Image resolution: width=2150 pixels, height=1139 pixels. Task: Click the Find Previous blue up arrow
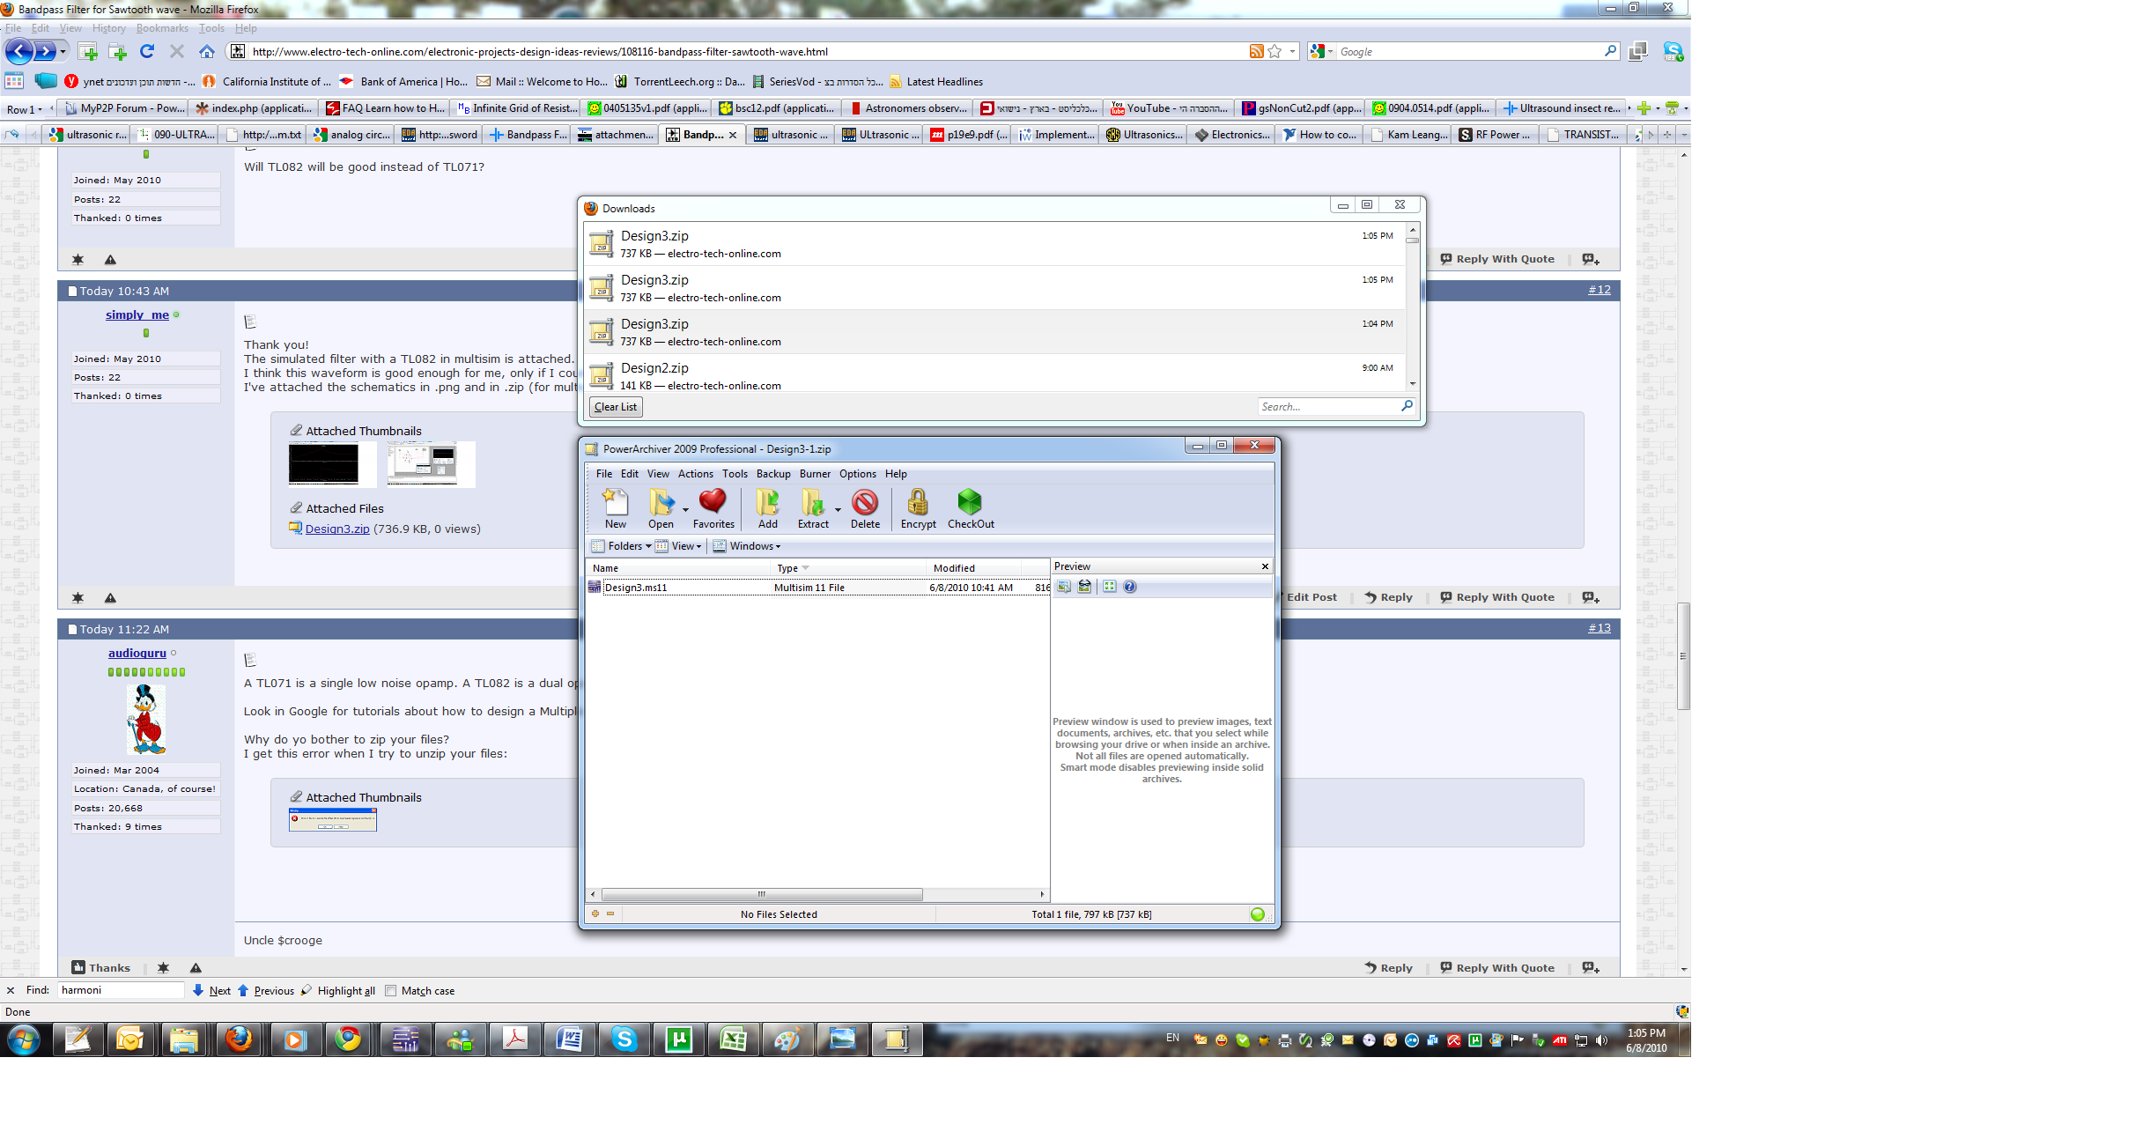pyautogui.click(x=243, y=990)
